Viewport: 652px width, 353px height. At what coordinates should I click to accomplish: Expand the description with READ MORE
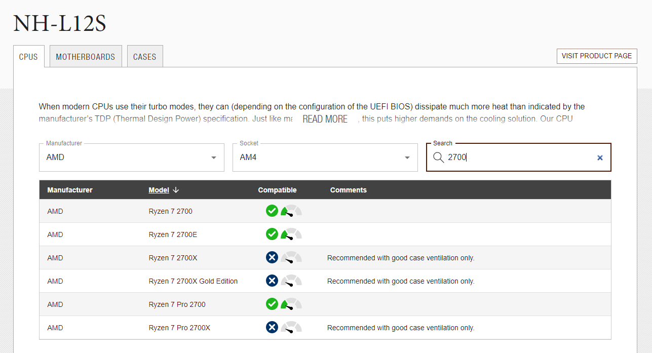pos(325,119)
